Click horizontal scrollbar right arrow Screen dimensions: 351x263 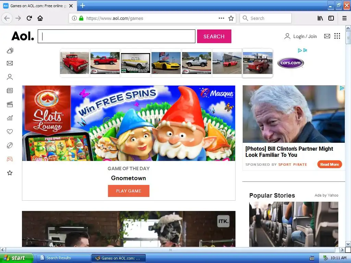[x=342, y=250]
